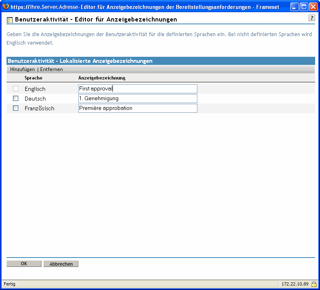
Task: Click the padlock security icon in status bar
Action: coord(314,284)
